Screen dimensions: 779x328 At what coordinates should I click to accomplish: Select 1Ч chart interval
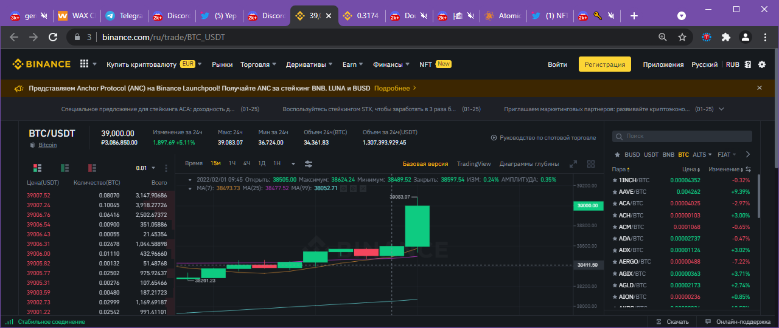tap(232, 163)
